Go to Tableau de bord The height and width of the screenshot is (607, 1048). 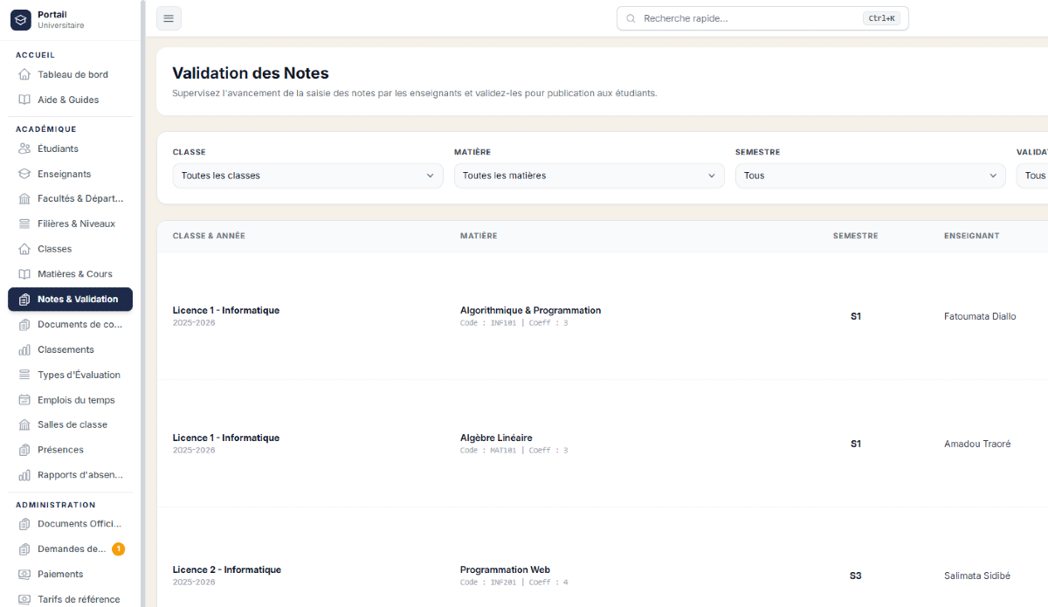point(70,74)
